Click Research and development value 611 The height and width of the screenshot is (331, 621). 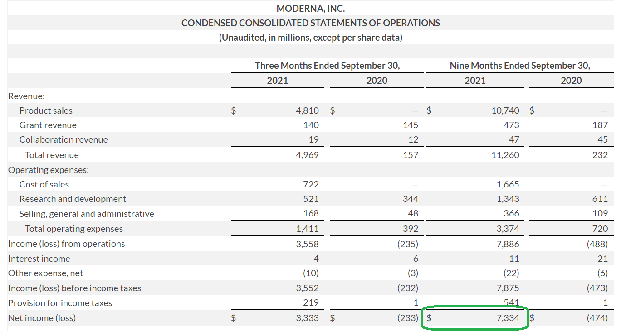[600, 199]
